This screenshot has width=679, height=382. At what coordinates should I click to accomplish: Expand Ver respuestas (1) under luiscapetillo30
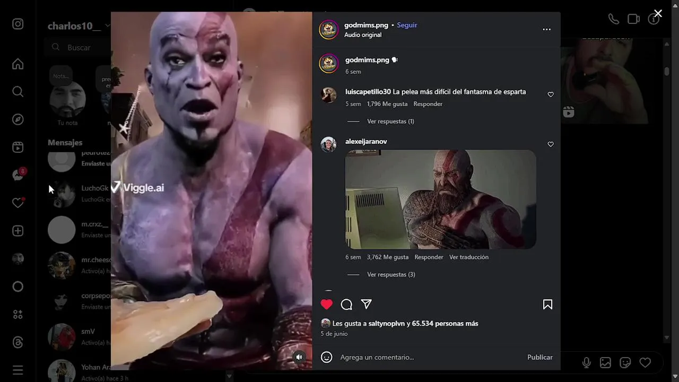coord(390,121)
